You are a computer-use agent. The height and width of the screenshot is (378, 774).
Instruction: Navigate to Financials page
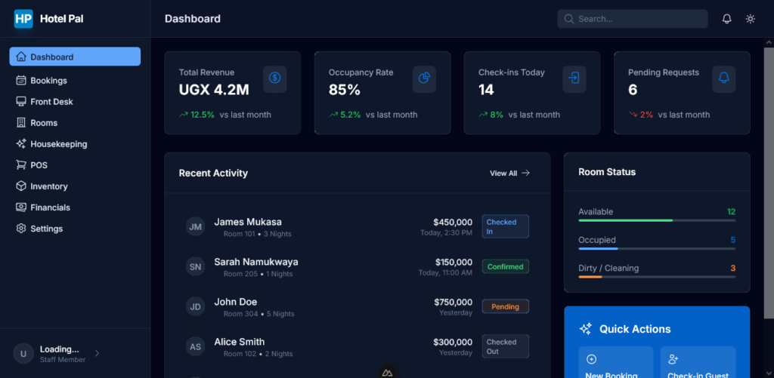point(50,207)
